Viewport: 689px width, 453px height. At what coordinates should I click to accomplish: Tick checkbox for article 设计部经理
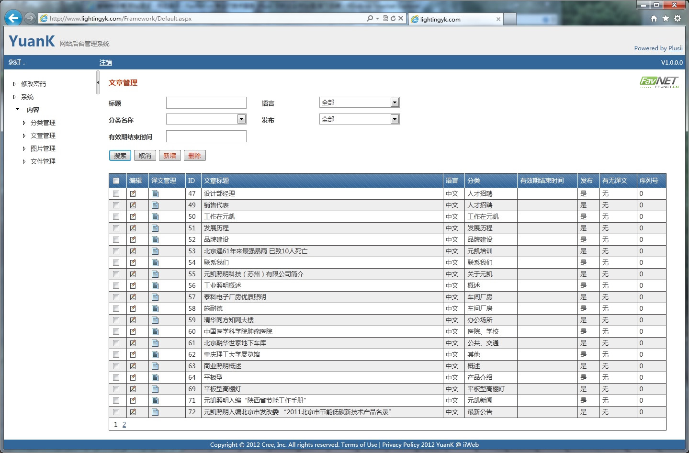tap(116, 194)
